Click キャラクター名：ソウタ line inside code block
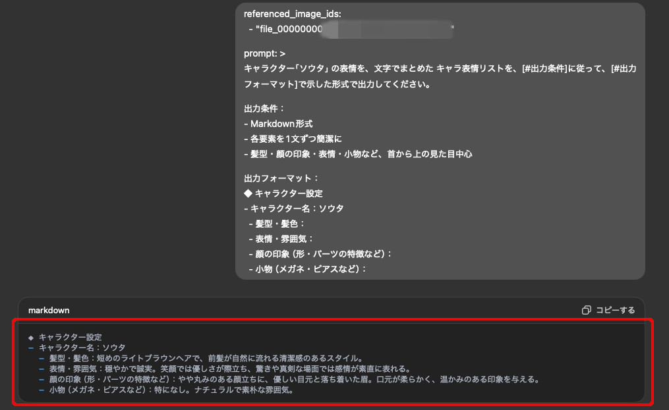Image resolution: width=669 pixels, height=410 pixels. coord(82,347)
